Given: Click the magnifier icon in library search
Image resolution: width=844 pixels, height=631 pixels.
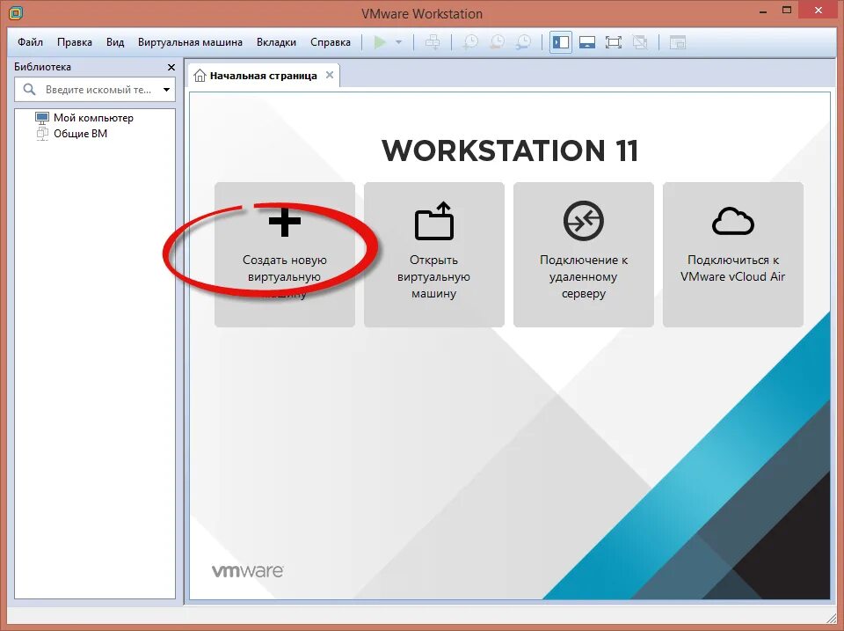Looking at the screenshot, I should [30, 90].
